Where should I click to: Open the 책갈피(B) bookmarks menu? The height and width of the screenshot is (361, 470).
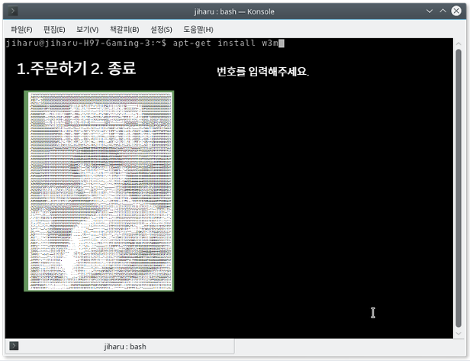(x=124, y=29)
